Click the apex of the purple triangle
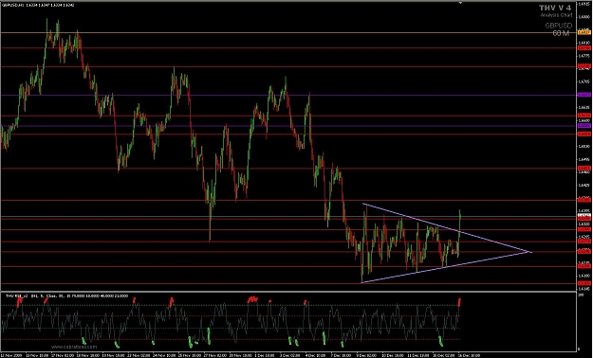 coord(530,252)
